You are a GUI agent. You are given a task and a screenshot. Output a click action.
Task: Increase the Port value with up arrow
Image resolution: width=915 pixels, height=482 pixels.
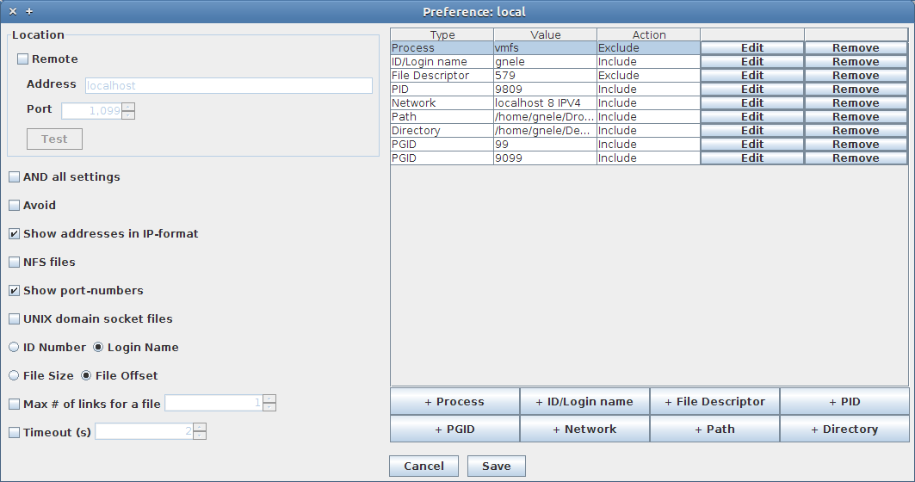click(x=128, y=107)
